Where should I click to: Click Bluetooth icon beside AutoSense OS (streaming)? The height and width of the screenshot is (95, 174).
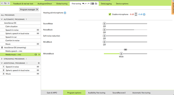(x=2, y=47)
